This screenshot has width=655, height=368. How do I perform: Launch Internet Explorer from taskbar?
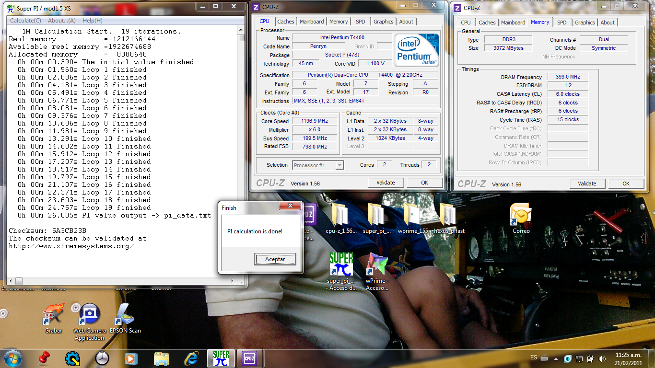[x=192, y=358]
